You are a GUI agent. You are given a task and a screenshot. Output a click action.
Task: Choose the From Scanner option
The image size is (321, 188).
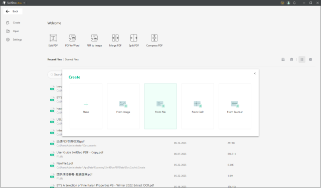tap(235, 106)
